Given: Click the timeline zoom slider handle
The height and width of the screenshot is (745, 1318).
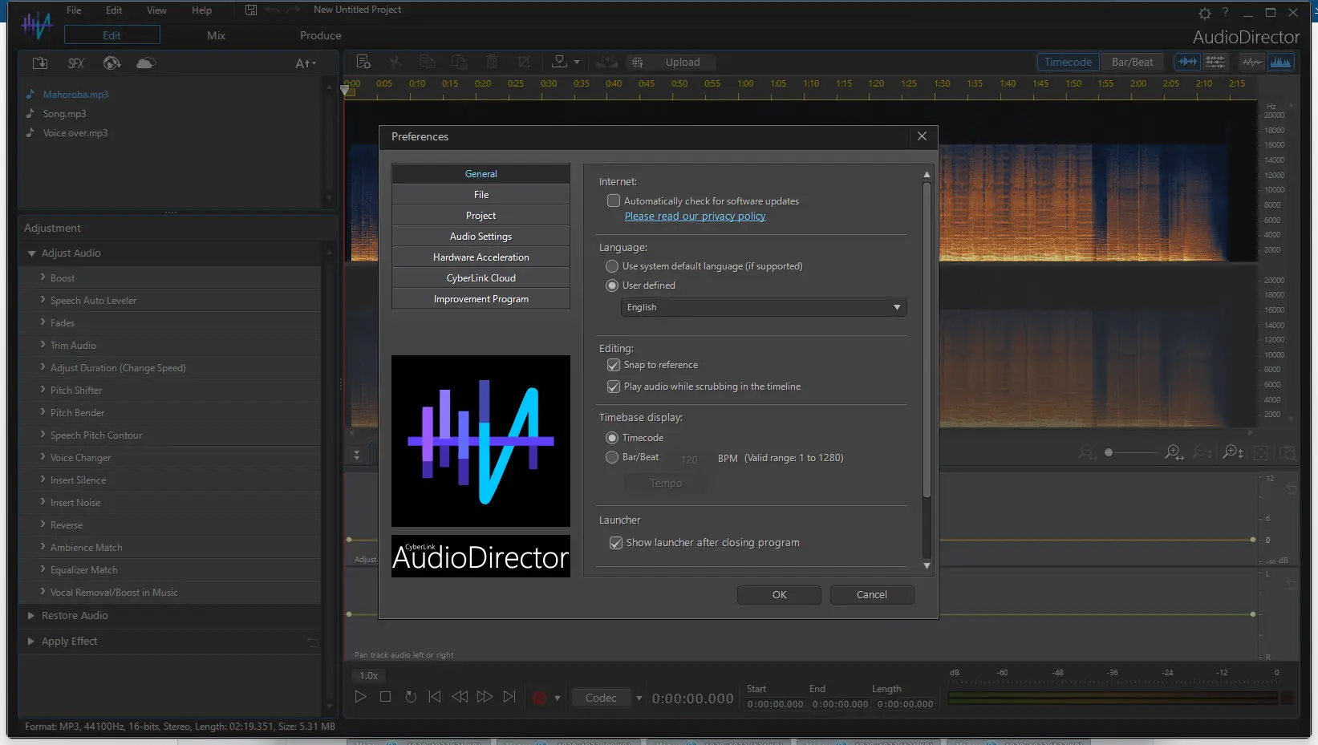Looking at the screenshot, I should 1109,453.
